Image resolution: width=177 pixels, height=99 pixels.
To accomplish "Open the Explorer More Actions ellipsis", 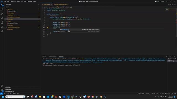I will tap(39, 4).
